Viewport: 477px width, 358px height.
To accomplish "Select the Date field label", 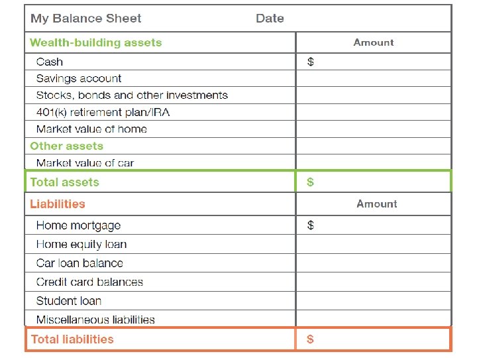I will coord(270,19).
